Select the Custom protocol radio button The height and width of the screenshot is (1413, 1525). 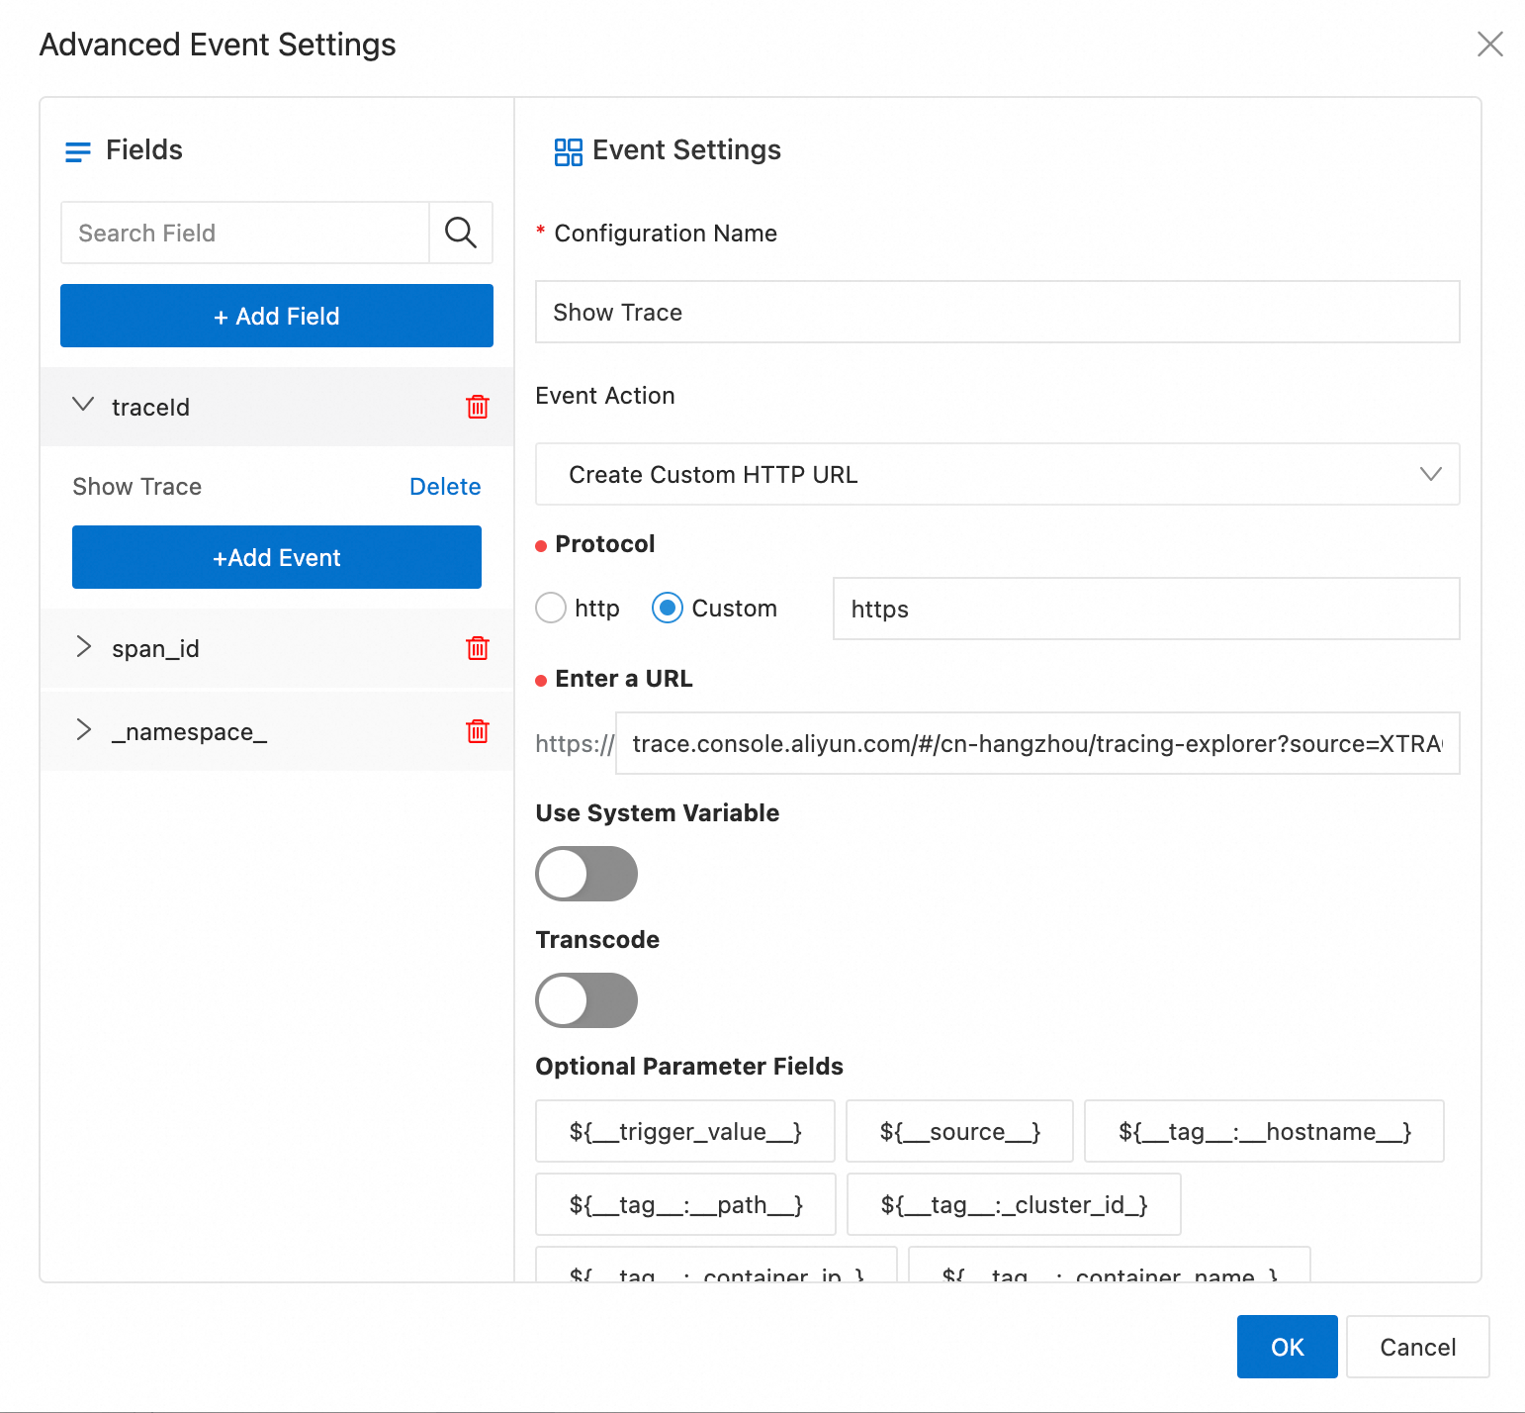click(668, 608)
